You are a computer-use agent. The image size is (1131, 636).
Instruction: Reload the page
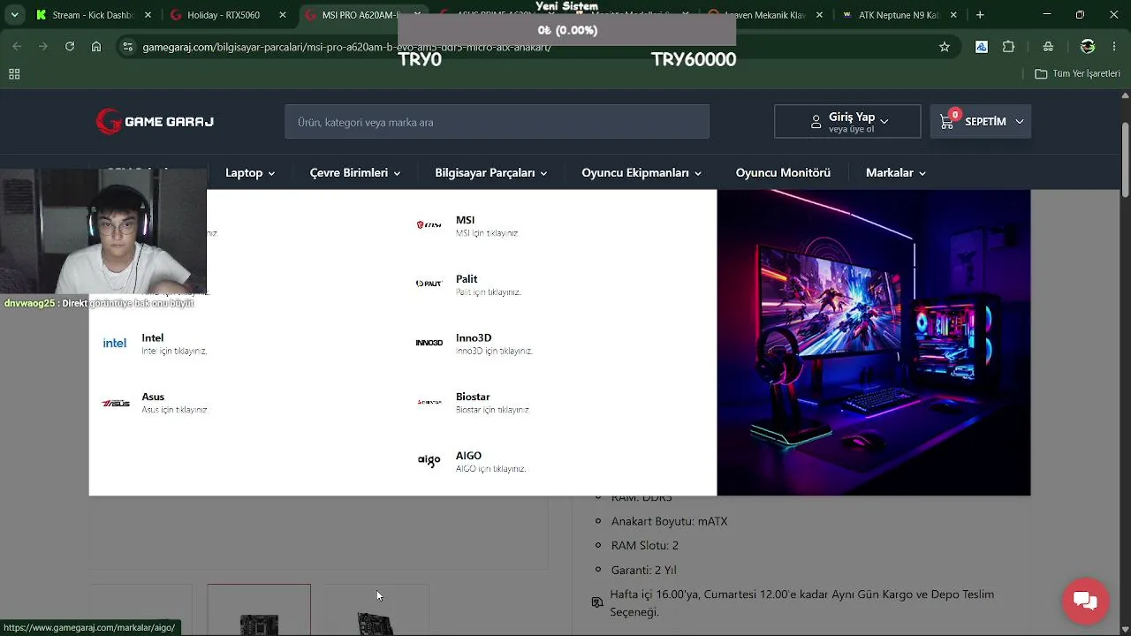click(x=70, y=47)
